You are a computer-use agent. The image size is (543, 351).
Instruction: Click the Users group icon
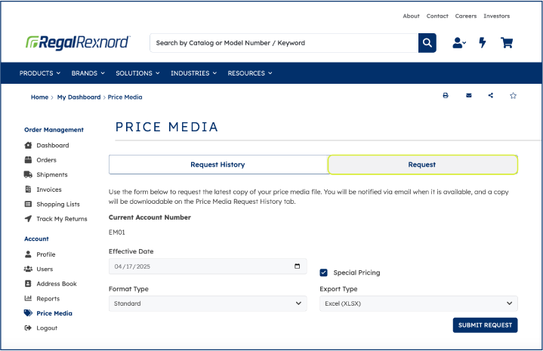click(x=28, y=269)
